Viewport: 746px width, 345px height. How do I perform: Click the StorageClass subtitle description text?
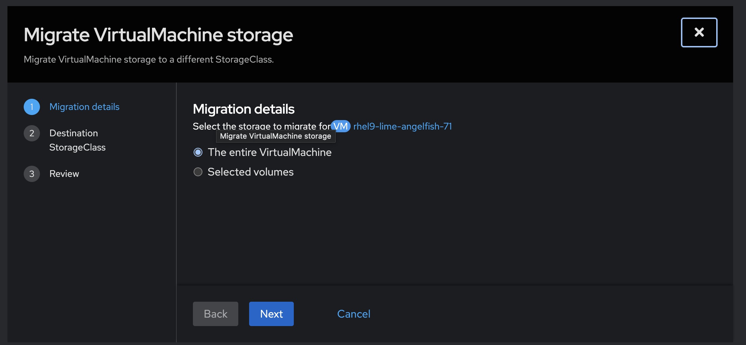[x=149, y=60]
